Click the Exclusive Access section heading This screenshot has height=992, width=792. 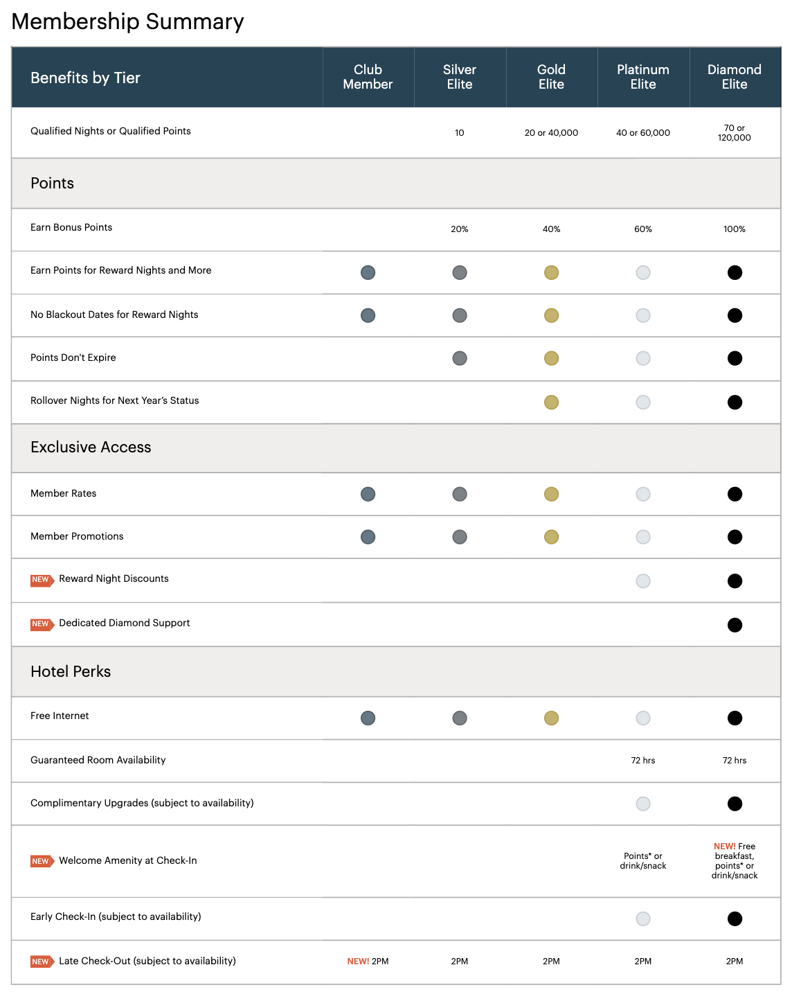coord(91,447)
